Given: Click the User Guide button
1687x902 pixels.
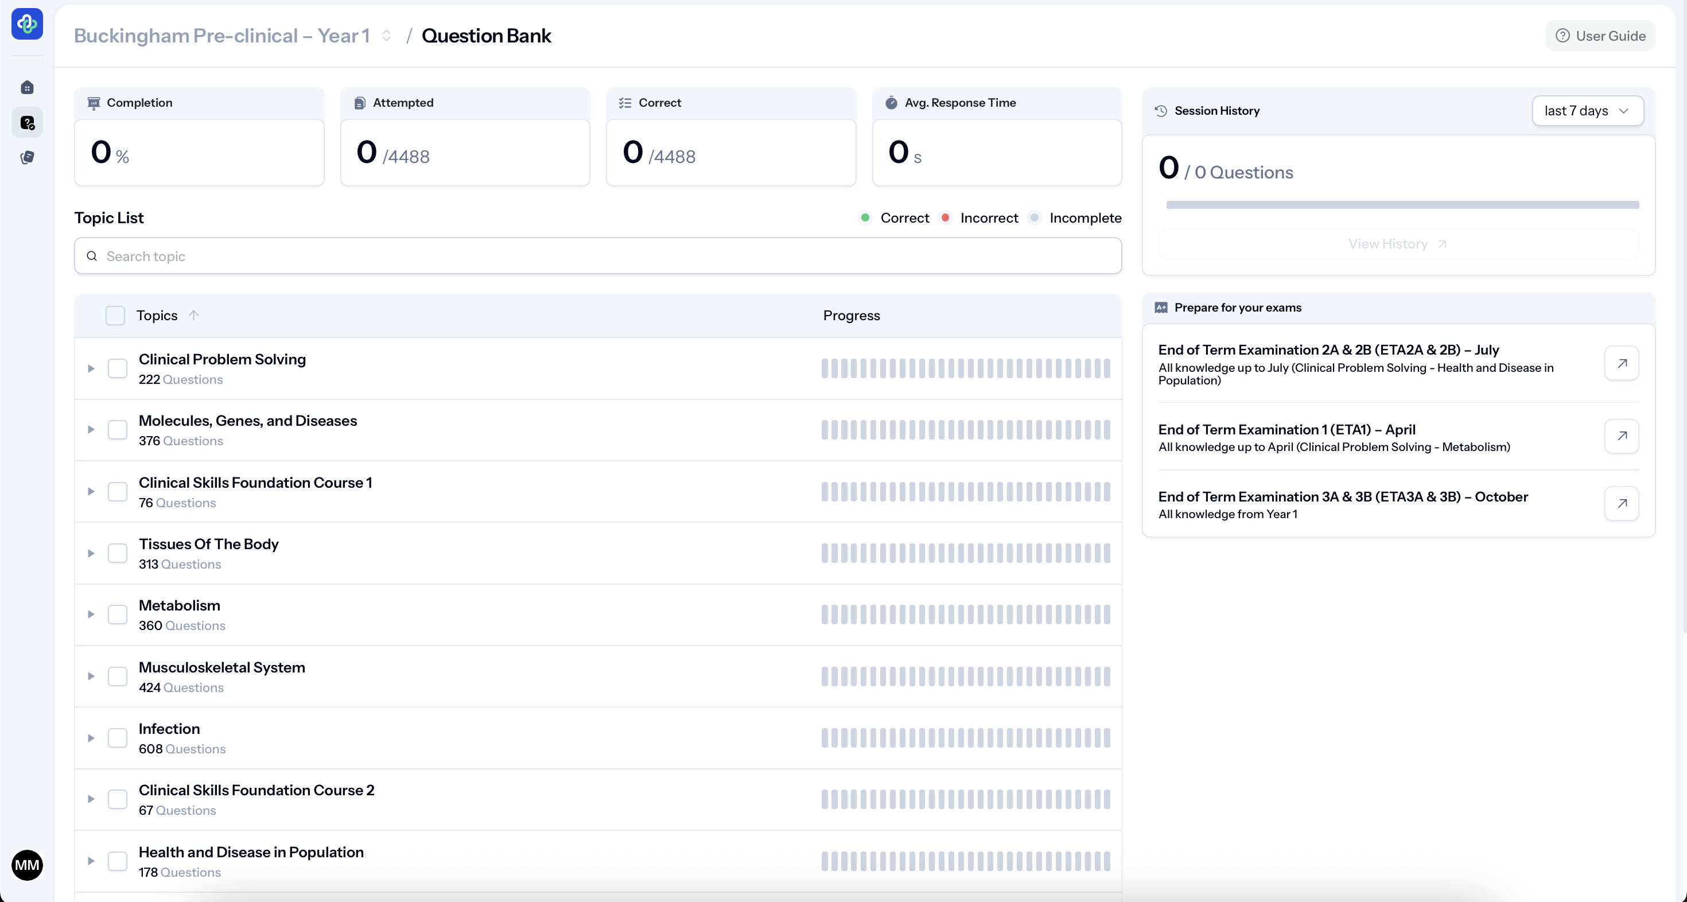Looking at the screenshot, I should point(1600,36).
